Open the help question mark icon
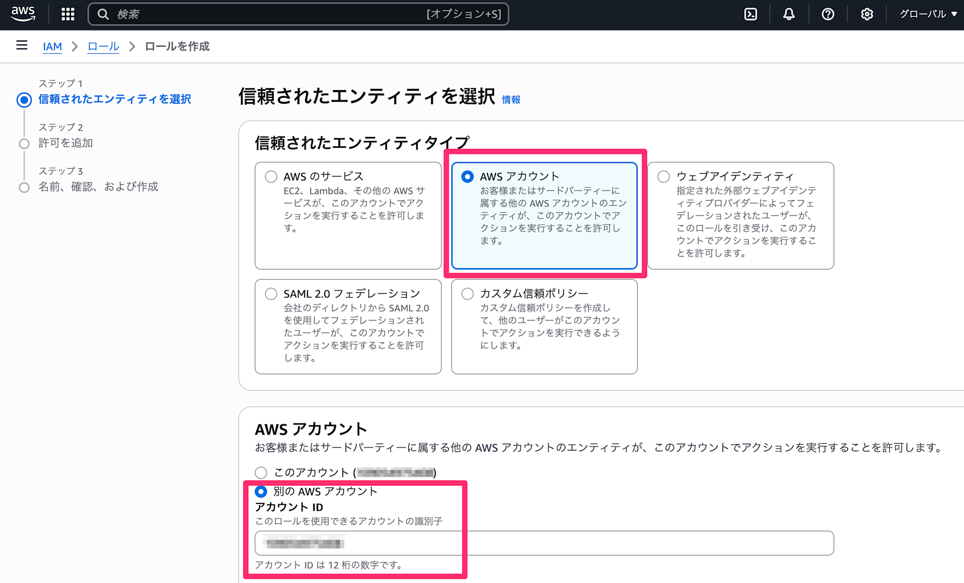 pyautogui.click(x=828, y=14)
